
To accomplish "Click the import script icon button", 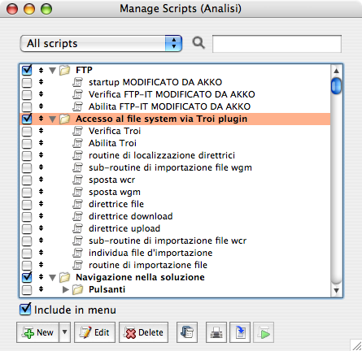I will 240,332.
